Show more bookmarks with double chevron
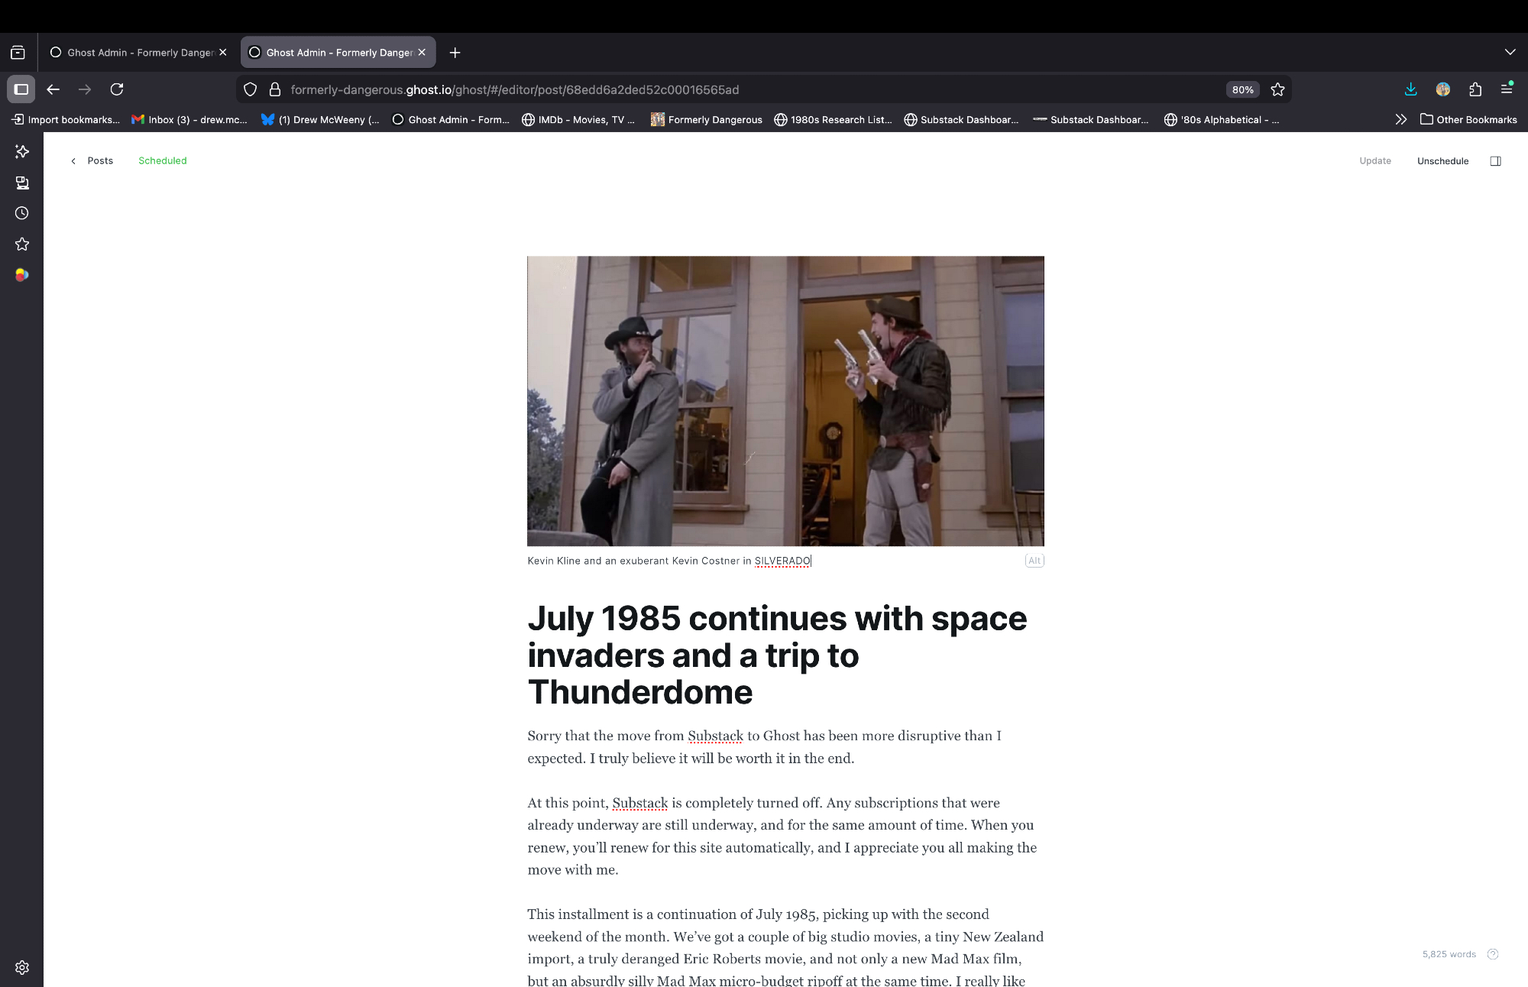The width and height of the screenshot is (1528, 987). (x=1400, y=119)
